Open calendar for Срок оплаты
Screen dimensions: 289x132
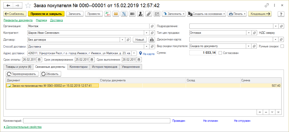point(39,60)
